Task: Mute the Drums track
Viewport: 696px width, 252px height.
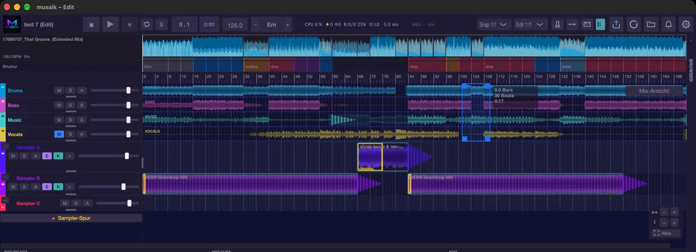Action: click(x=59, y=90)
